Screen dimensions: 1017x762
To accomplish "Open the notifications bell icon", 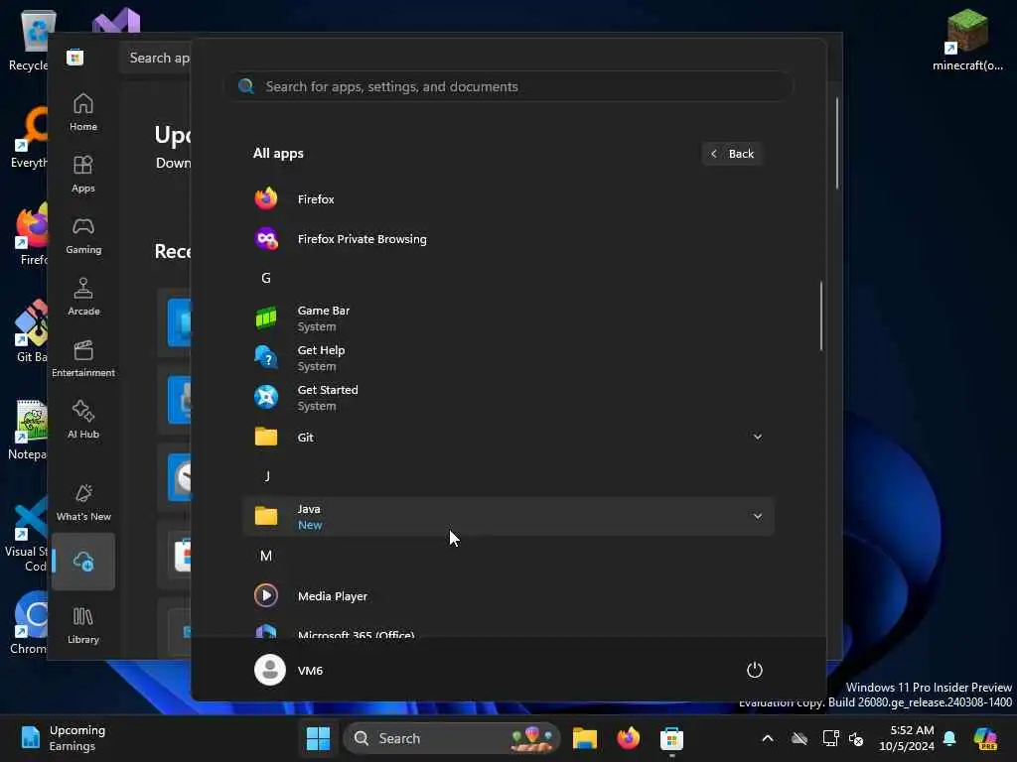I will [x=949, y=738].
